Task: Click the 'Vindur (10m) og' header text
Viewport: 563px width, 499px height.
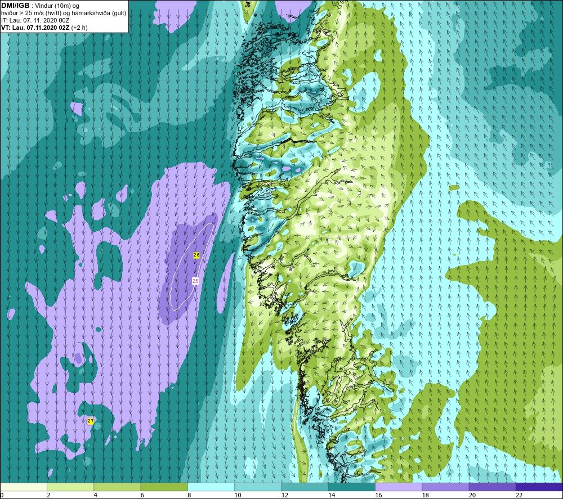Action: pyautogui.click(x=57, y=6)
